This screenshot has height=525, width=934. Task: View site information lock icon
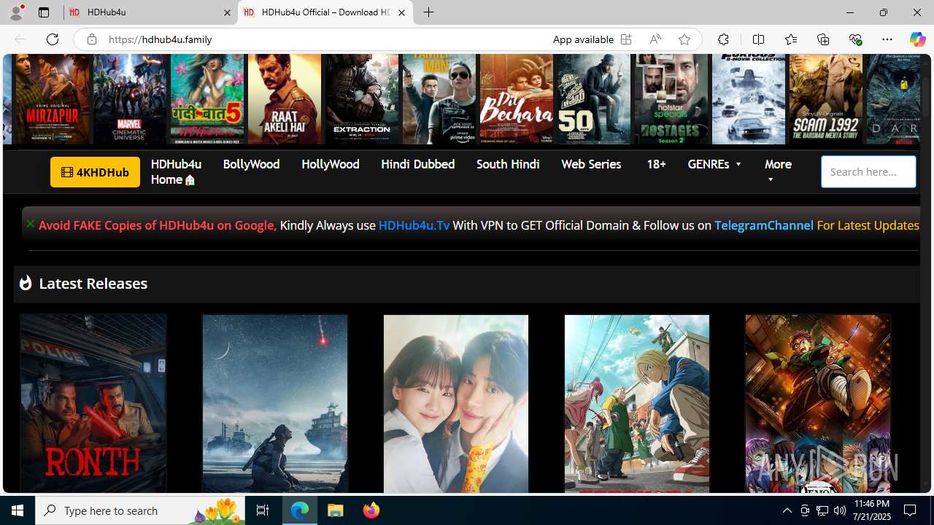click(91, 39)
